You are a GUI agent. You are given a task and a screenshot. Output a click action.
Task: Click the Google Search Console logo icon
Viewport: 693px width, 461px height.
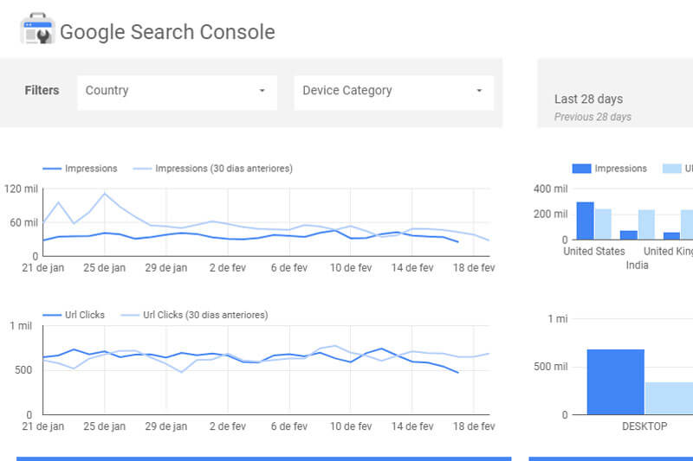37,29
